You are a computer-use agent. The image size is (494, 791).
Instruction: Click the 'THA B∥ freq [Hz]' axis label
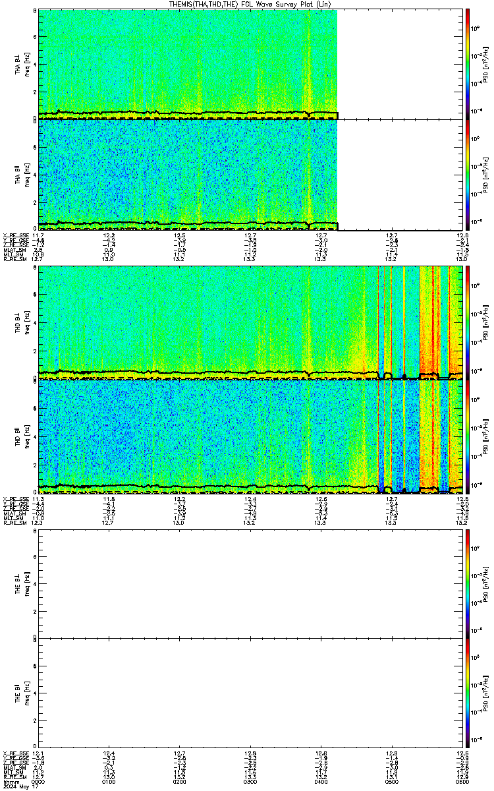tap(21, 174)
